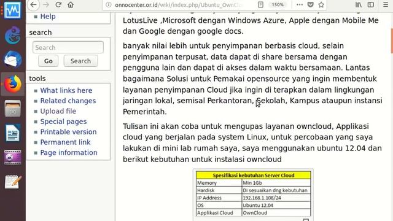Viewport: 393px width, 221px height.
Task: Reset the 150% zoom level indicator
Action: tap(278, 4)
